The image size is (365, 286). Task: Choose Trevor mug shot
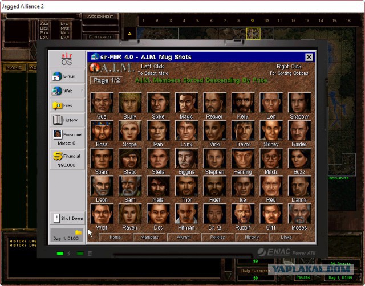click(243, 130)
